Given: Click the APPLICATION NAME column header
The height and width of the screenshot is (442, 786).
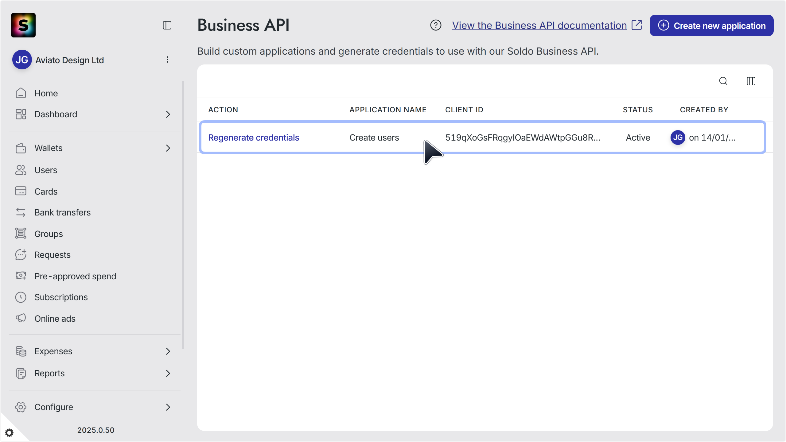Looking at the screenshot, I should [388, 110].
